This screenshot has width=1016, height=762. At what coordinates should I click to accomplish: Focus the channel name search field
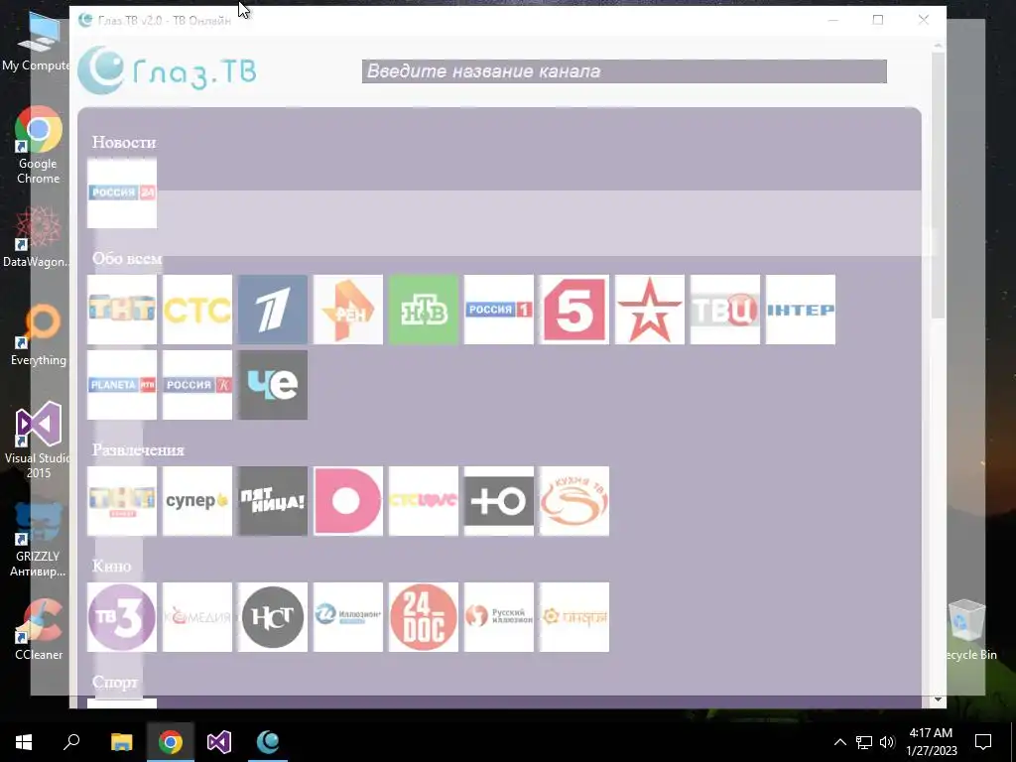(624, 71)
